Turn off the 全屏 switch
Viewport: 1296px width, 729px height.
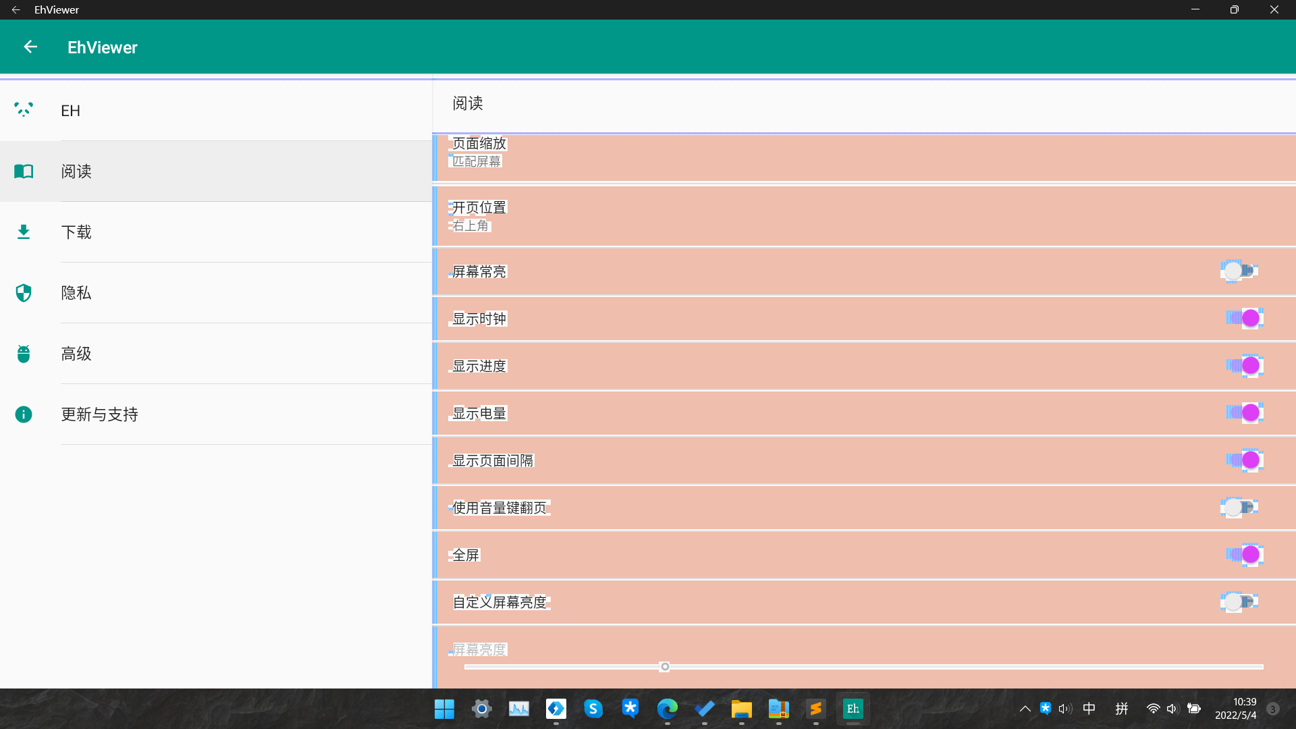click(1244, 555)
